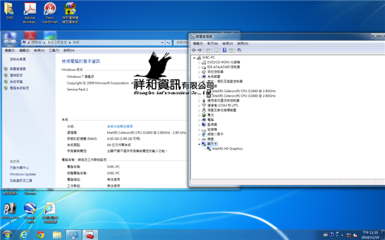Click the Device Manager link in the System sidebar
This screenshot has width=385, height=240.
point(18,69)
